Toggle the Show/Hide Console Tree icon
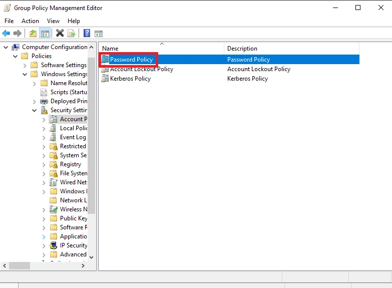 pyautogui.click(x=45, y=33)
